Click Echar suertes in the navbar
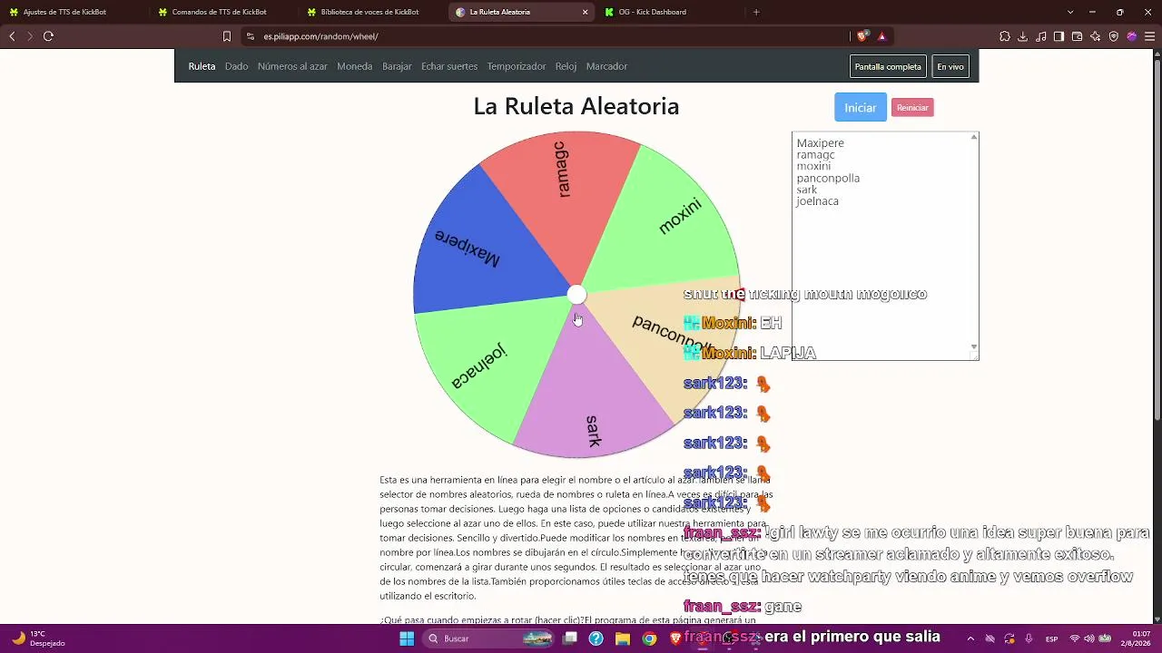 [x=449, y=66]
